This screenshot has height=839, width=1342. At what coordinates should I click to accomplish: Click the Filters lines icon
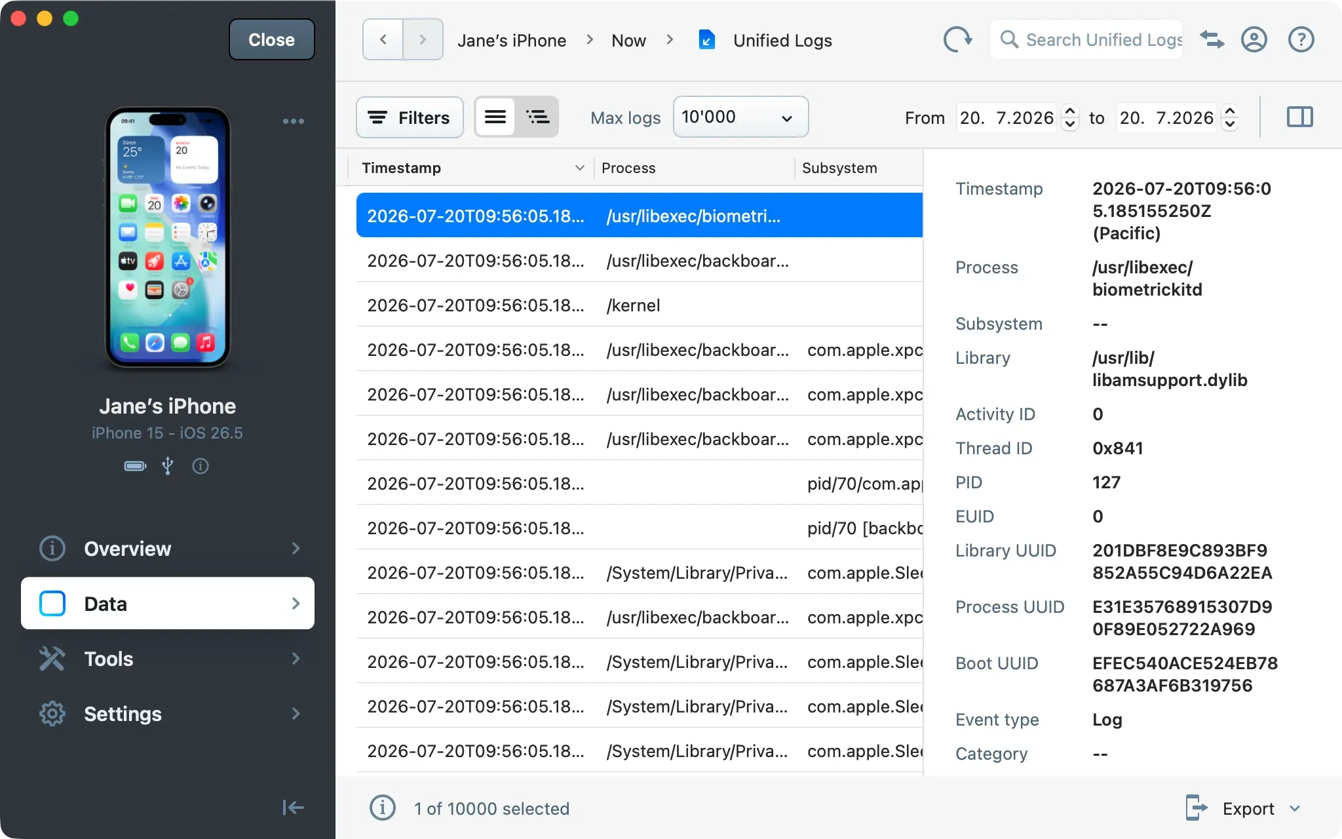(x=377, y=117)
